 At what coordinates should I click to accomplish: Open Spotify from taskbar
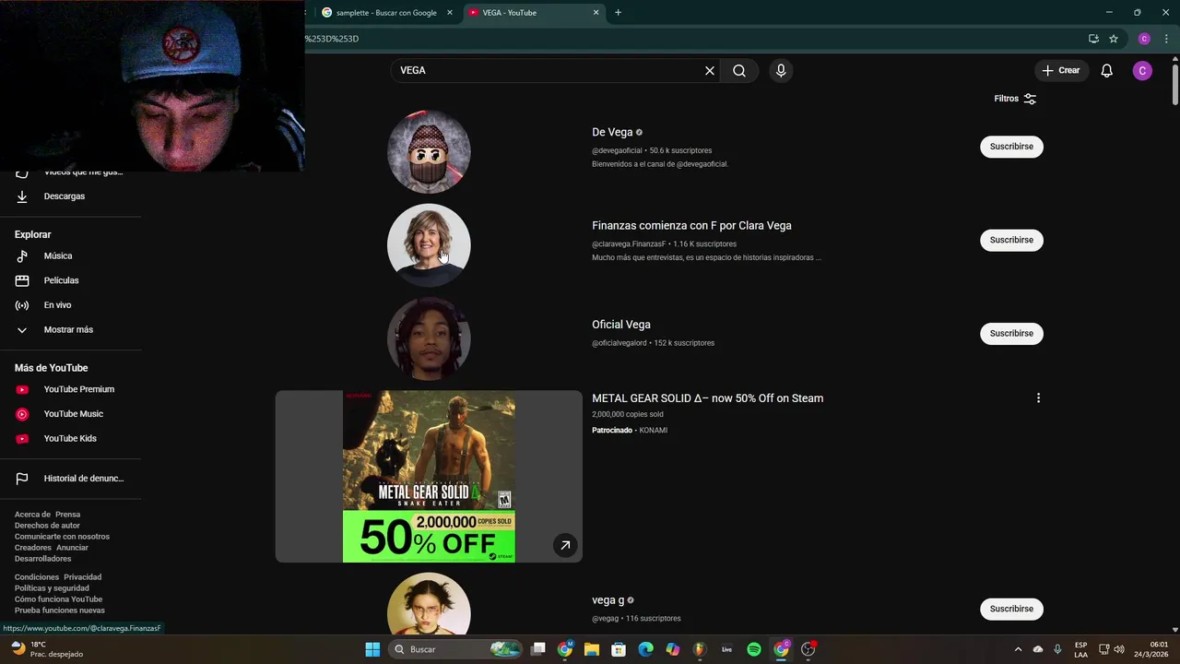click(754, 649)
